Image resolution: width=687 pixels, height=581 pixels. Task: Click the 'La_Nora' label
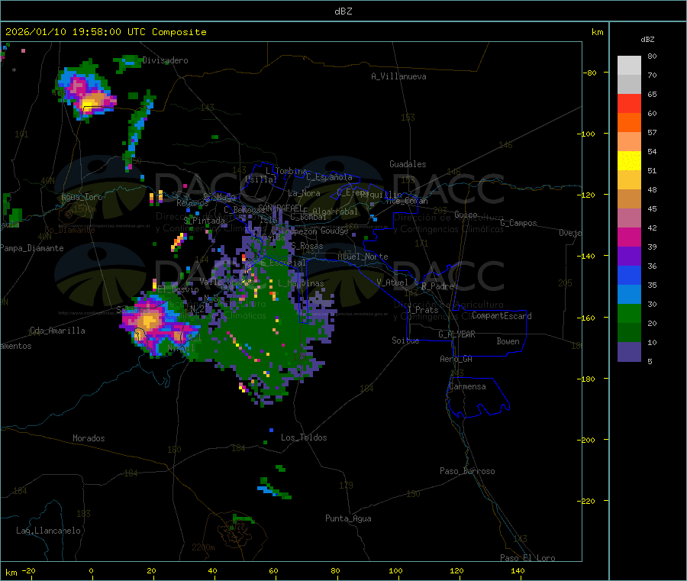(x=305, y=193)
